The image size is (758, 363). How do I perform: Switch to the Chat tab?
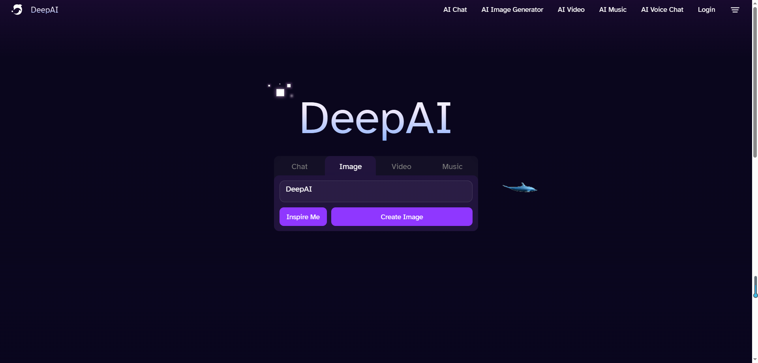tap(299, 166)
